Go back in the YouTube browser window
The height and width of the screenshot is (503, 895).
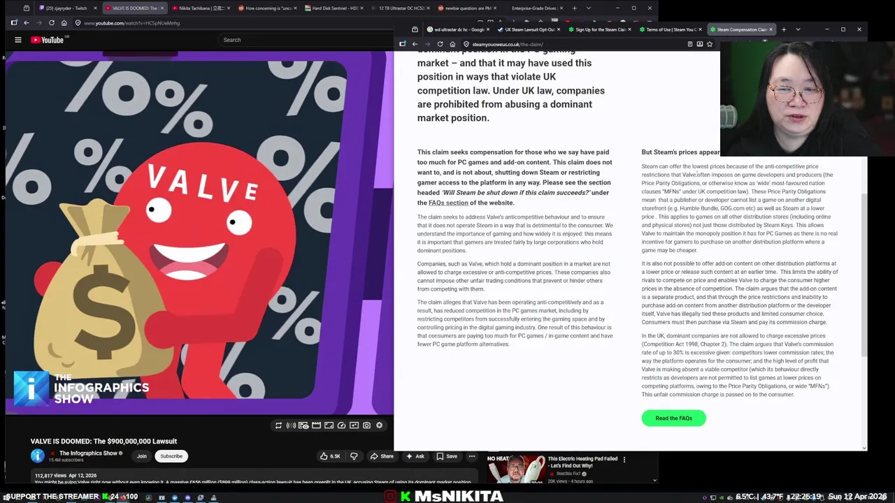[26, 23]
